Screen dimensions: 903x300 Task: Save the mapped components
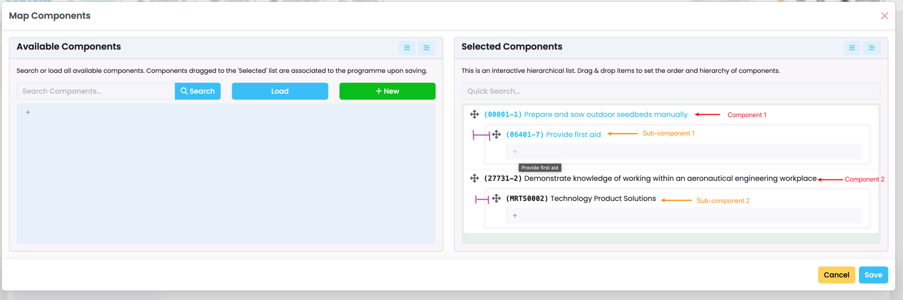coord(873,275)
